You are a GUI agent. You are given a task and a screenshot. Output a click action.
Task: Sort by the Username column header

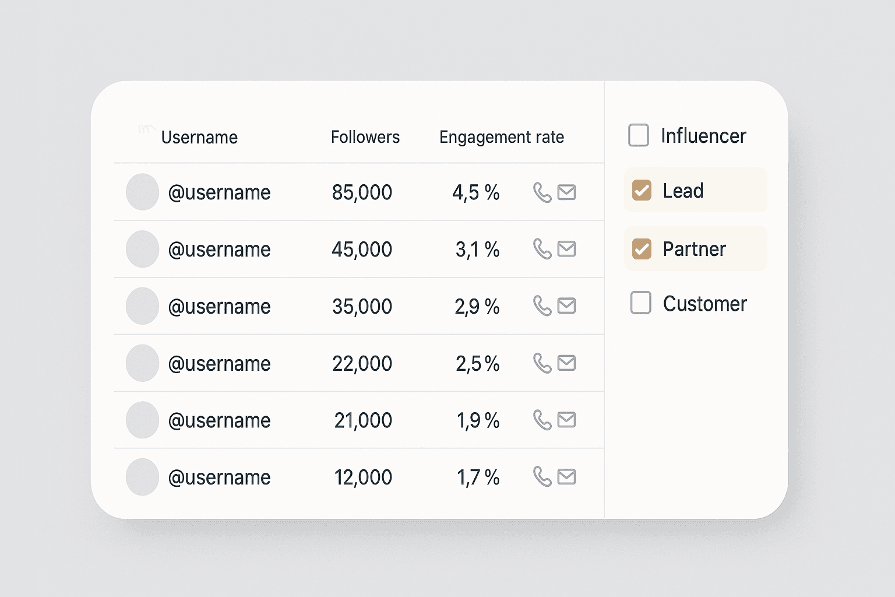[x=199, y=138]
